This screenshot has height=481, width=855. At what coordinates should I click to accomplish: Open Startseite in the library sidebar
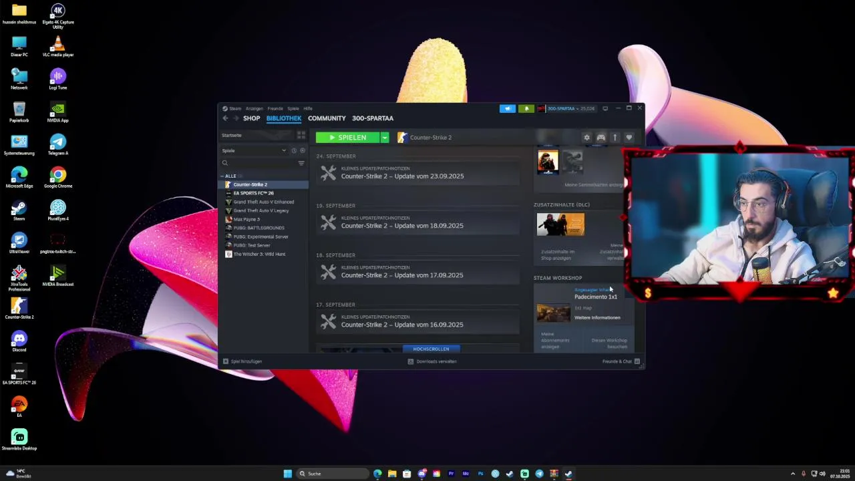point(257,135)
